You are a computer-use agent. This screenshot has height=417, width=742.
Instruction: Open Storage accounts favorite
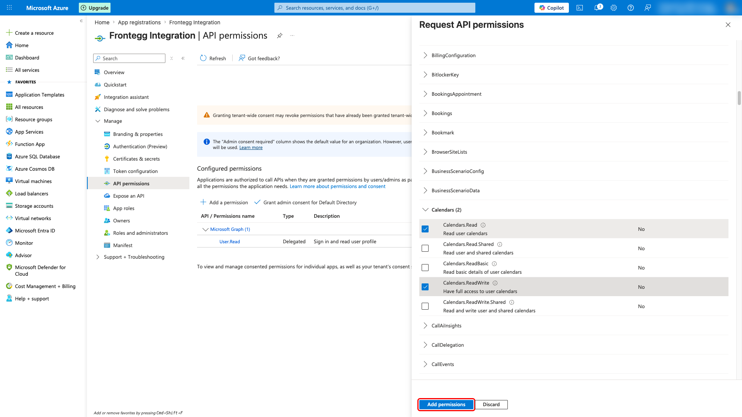34,206
